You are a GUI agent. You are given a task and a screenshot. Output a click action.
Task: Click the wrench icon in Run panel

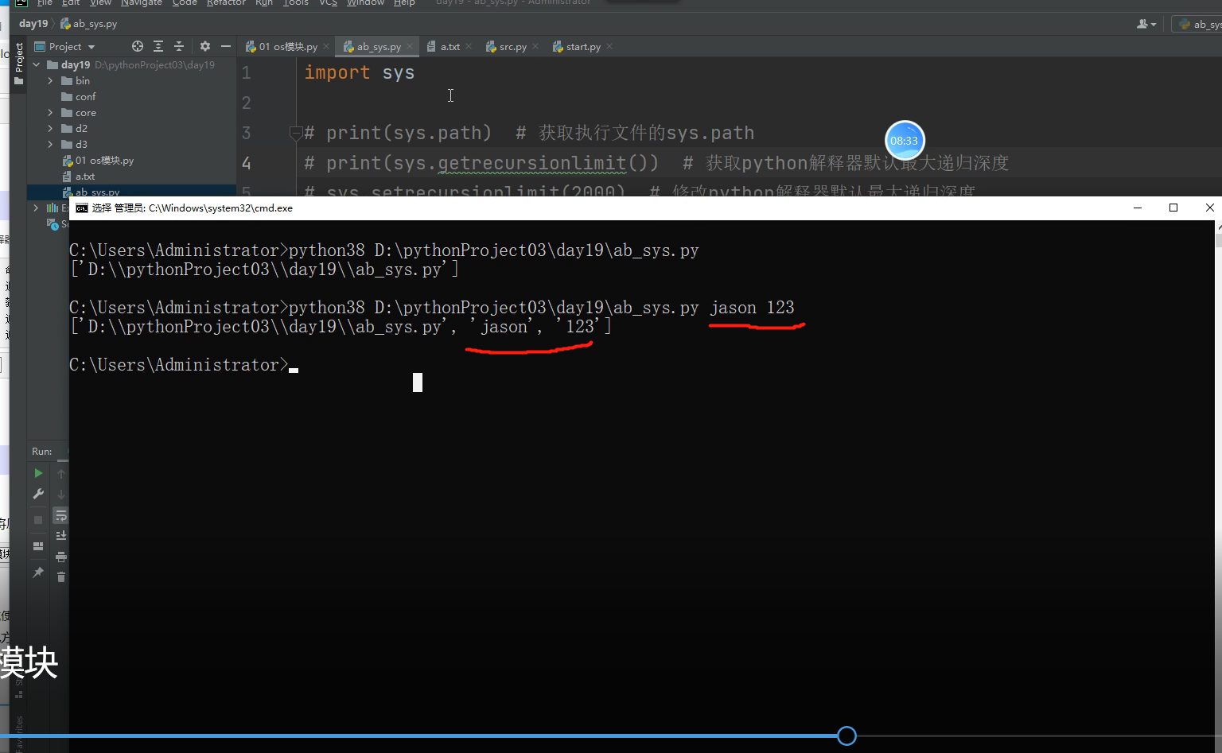38,494
